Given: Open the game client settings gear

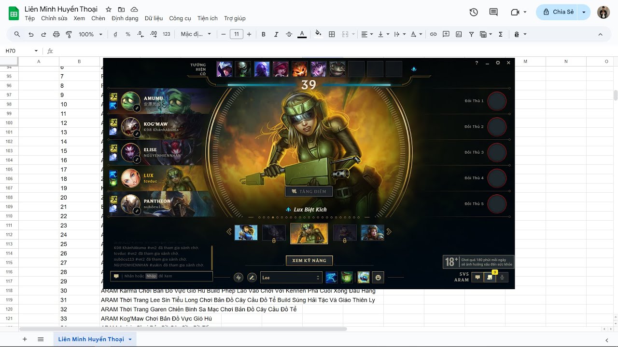Looking at the screenshot, I should tap(498, 63).
